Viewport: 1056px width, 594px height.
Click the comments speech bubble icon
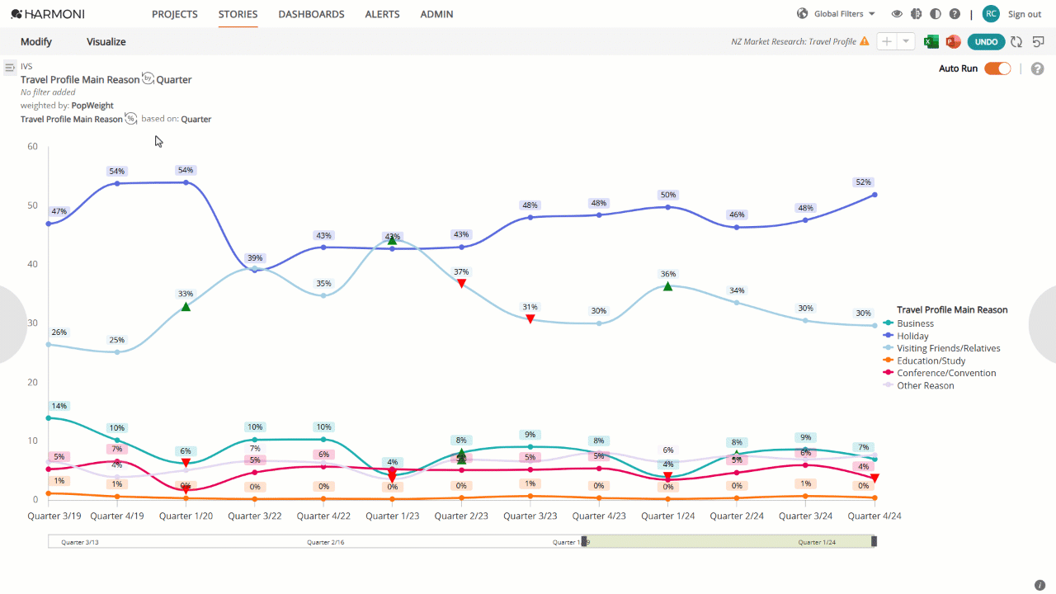click(1039, 41)
